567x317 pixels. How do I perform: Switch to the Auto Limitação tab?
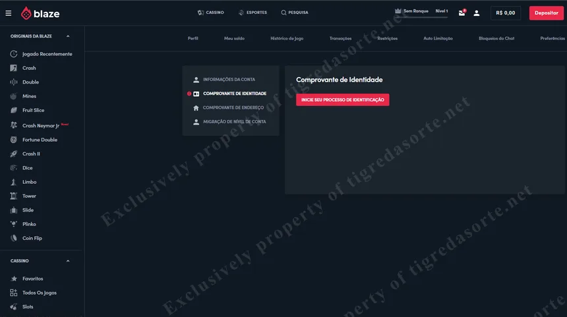[438, 38]
